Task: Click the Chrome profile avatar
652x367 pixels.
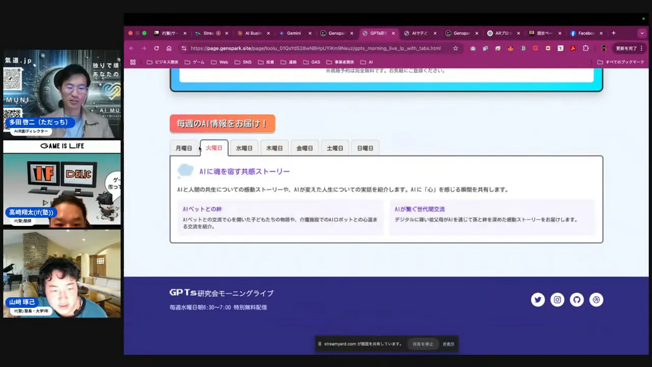Action: click(604, 48)
